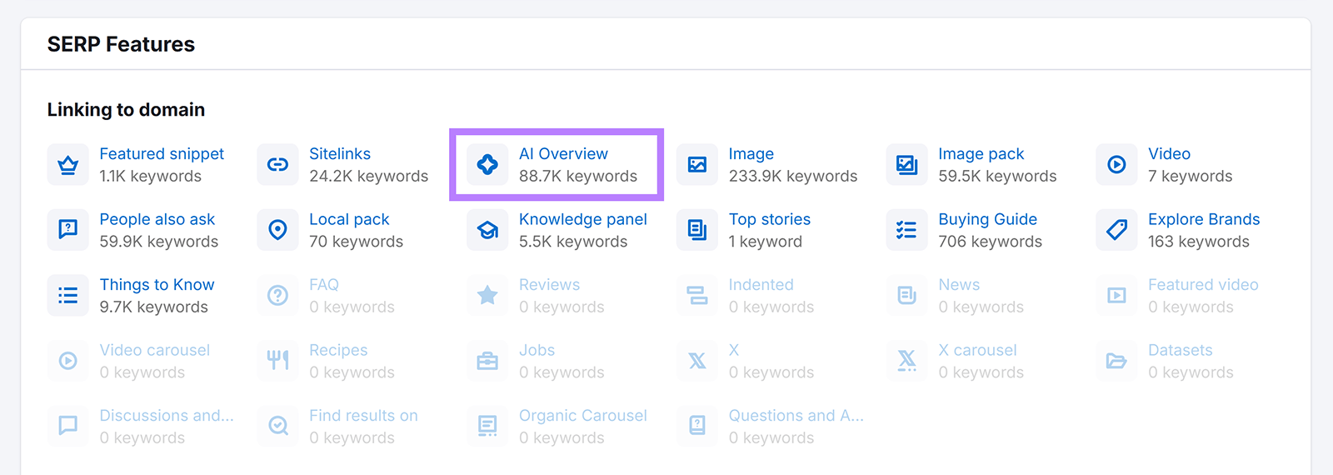Click the Buying Guide checklist icon
Image resolution: width=1333 pixels, height=475 pixels.
[x=906, y=230]
